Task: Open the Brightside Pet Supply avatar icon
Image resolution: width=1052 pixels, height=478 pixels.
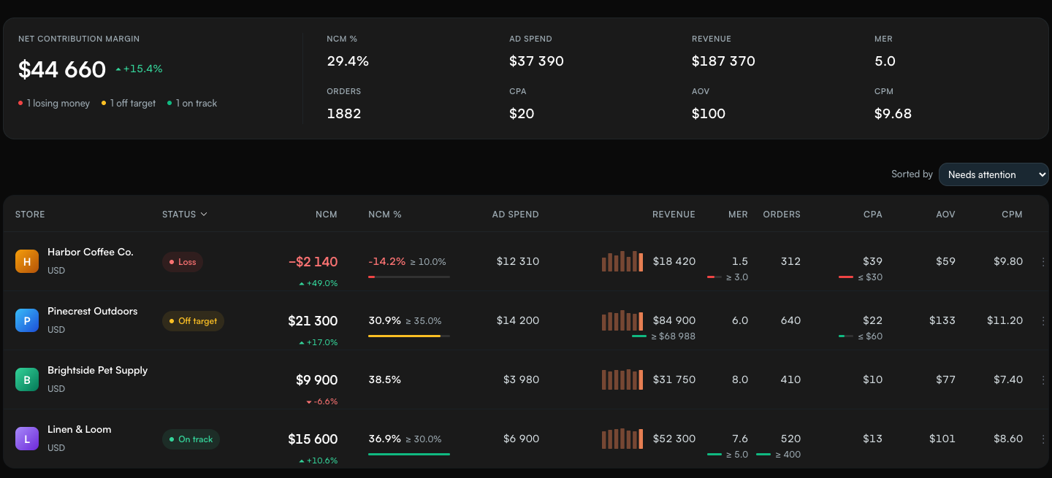Action: coord(27,379)
